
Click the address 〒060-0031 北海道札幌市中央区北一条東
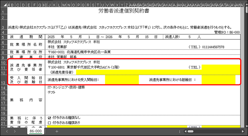79,52
